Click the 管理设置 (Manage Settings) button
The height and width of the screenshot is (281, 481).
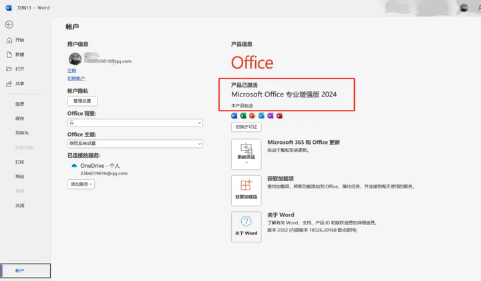click(82, 101)
